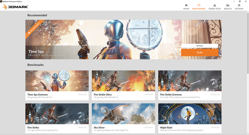Click the Fire Strike Ultra title
249x135 pixels.
[103, 94]
